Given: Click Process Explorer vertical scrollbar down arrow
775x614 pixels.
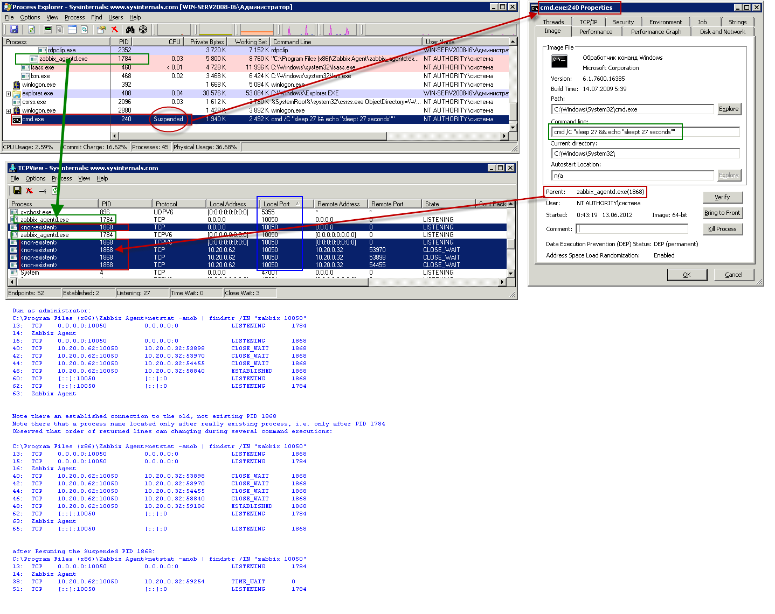Looking at the screenshot, I should (x=513, y=128).
